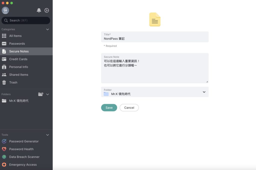The width and height of the screenshot is (256, 170).
Task: Click the Password Health heart icon
Action: [x=4, y=149]
